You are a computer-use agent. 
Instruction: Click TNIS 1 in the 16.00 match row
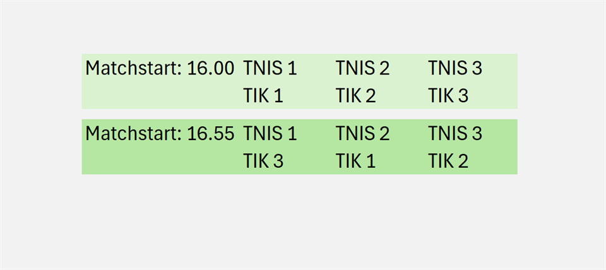pos(270,67)
